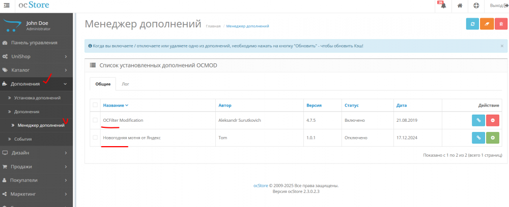Click the Дополнения puzzle icon

[5, 84]
